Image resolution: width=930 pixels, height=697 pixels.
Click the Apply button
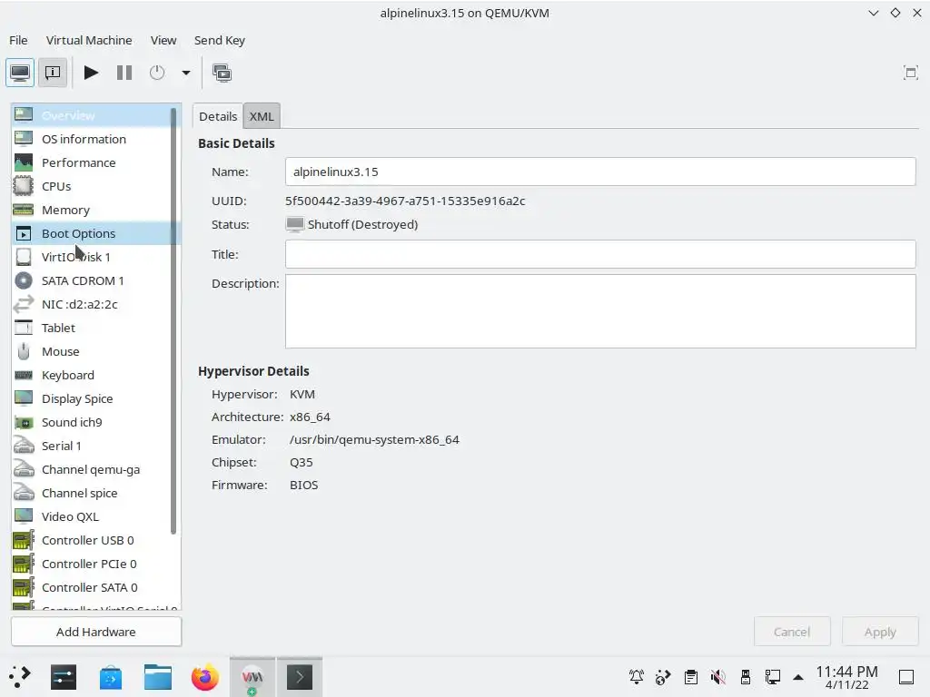pos(880,632)
